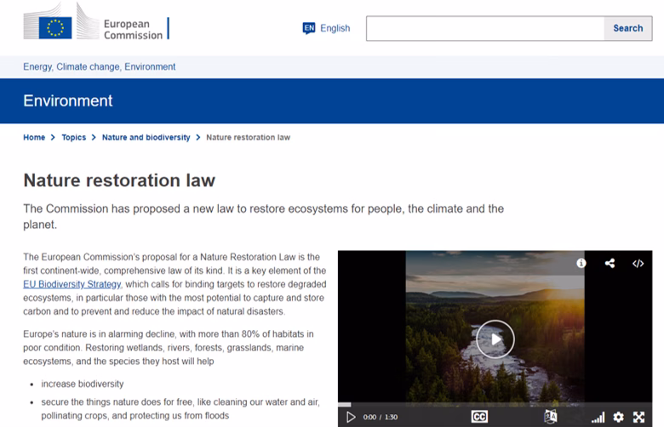Select the Topics breadcrumb
664x427 pixels.
tap(74, 138)
